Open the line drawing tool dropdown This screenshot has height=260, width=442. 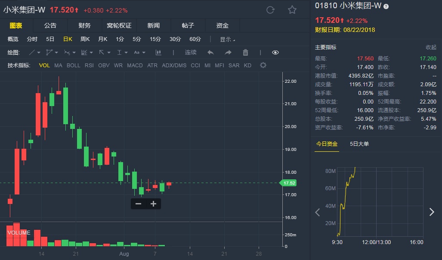point(35,53)
